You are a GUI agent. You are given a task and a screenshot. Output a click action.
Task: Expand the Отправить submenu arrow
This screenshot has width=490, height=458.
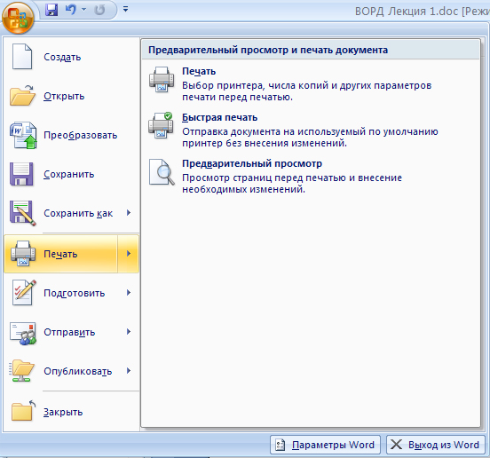tap(129, 331)
